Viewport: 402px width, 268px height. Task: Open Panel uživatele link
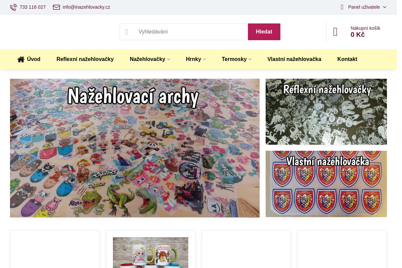pos(364,7)
